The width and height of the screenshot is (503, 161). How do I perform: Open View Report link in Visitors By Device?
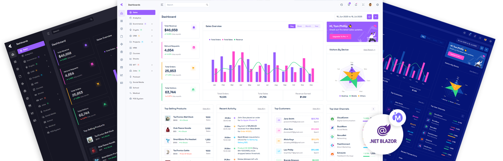(369, 50)
